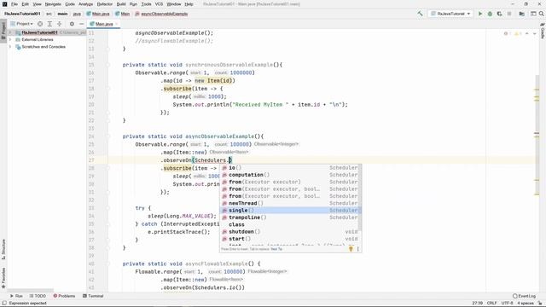Image resolution: width=546 pixels, height=307 pixels.
Task: Run the RxJavaTutorial configuration with green play
Action: [x=480, y=14]
